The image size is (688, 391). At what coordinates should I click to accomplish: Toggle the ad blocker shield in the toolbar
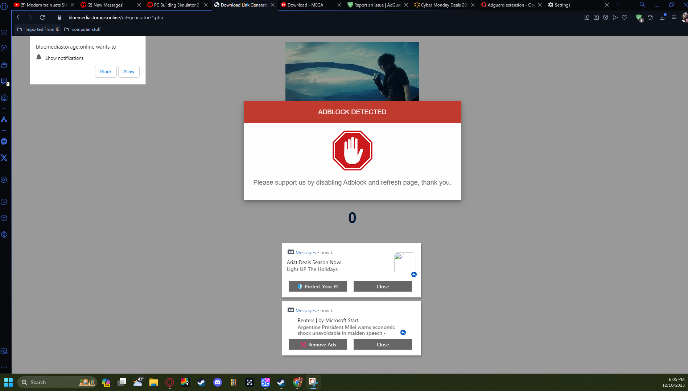tap(606, 17)
